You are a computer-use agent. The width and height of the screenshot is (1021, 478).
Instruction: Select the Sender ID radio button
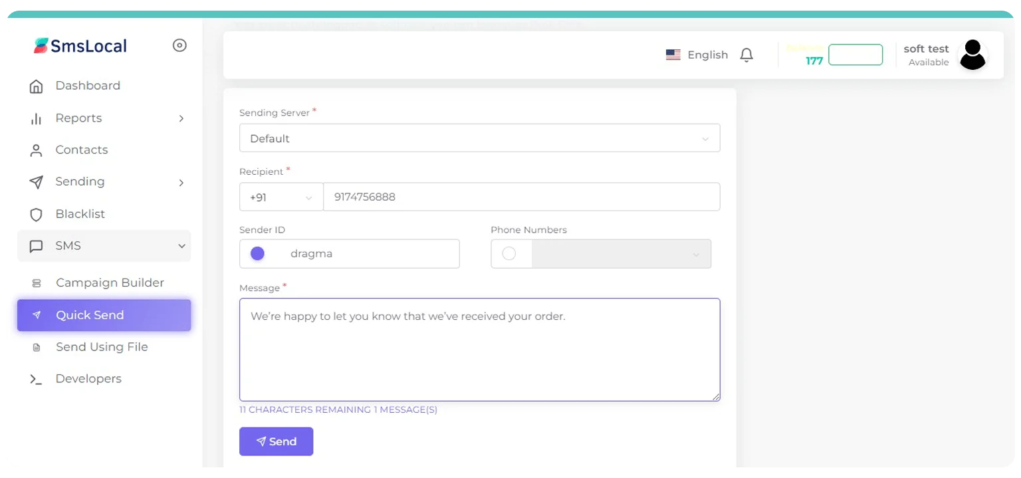(257, 254)
